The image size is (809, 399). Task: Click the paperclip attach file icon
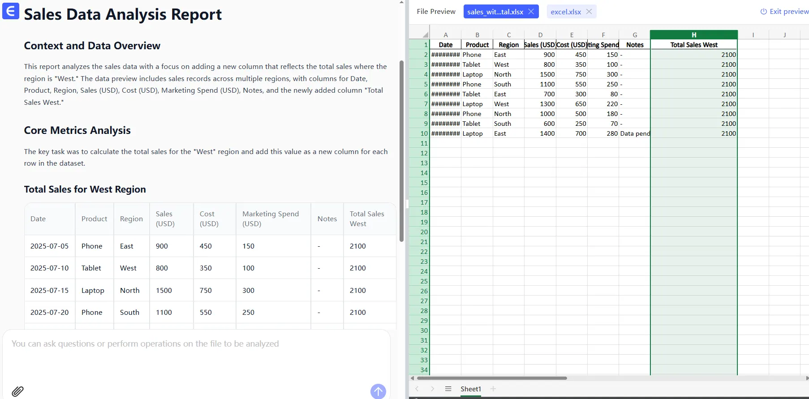[17, 391]
